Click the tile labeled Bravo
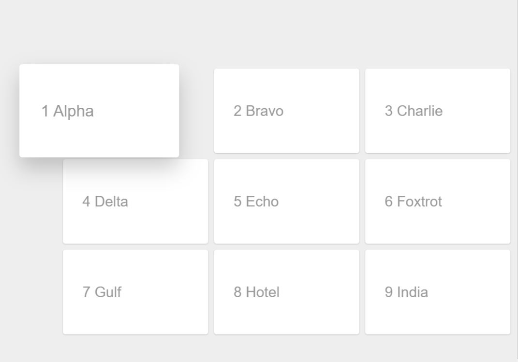Viewport: 518px width, 362px height. point(286,110)
